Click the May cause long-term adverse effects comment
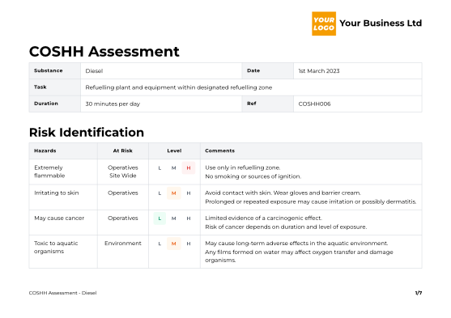 pos(296,244)
